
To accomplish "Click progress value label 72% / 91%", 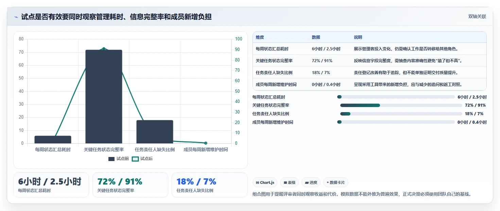I will click(x=475, y=105).
